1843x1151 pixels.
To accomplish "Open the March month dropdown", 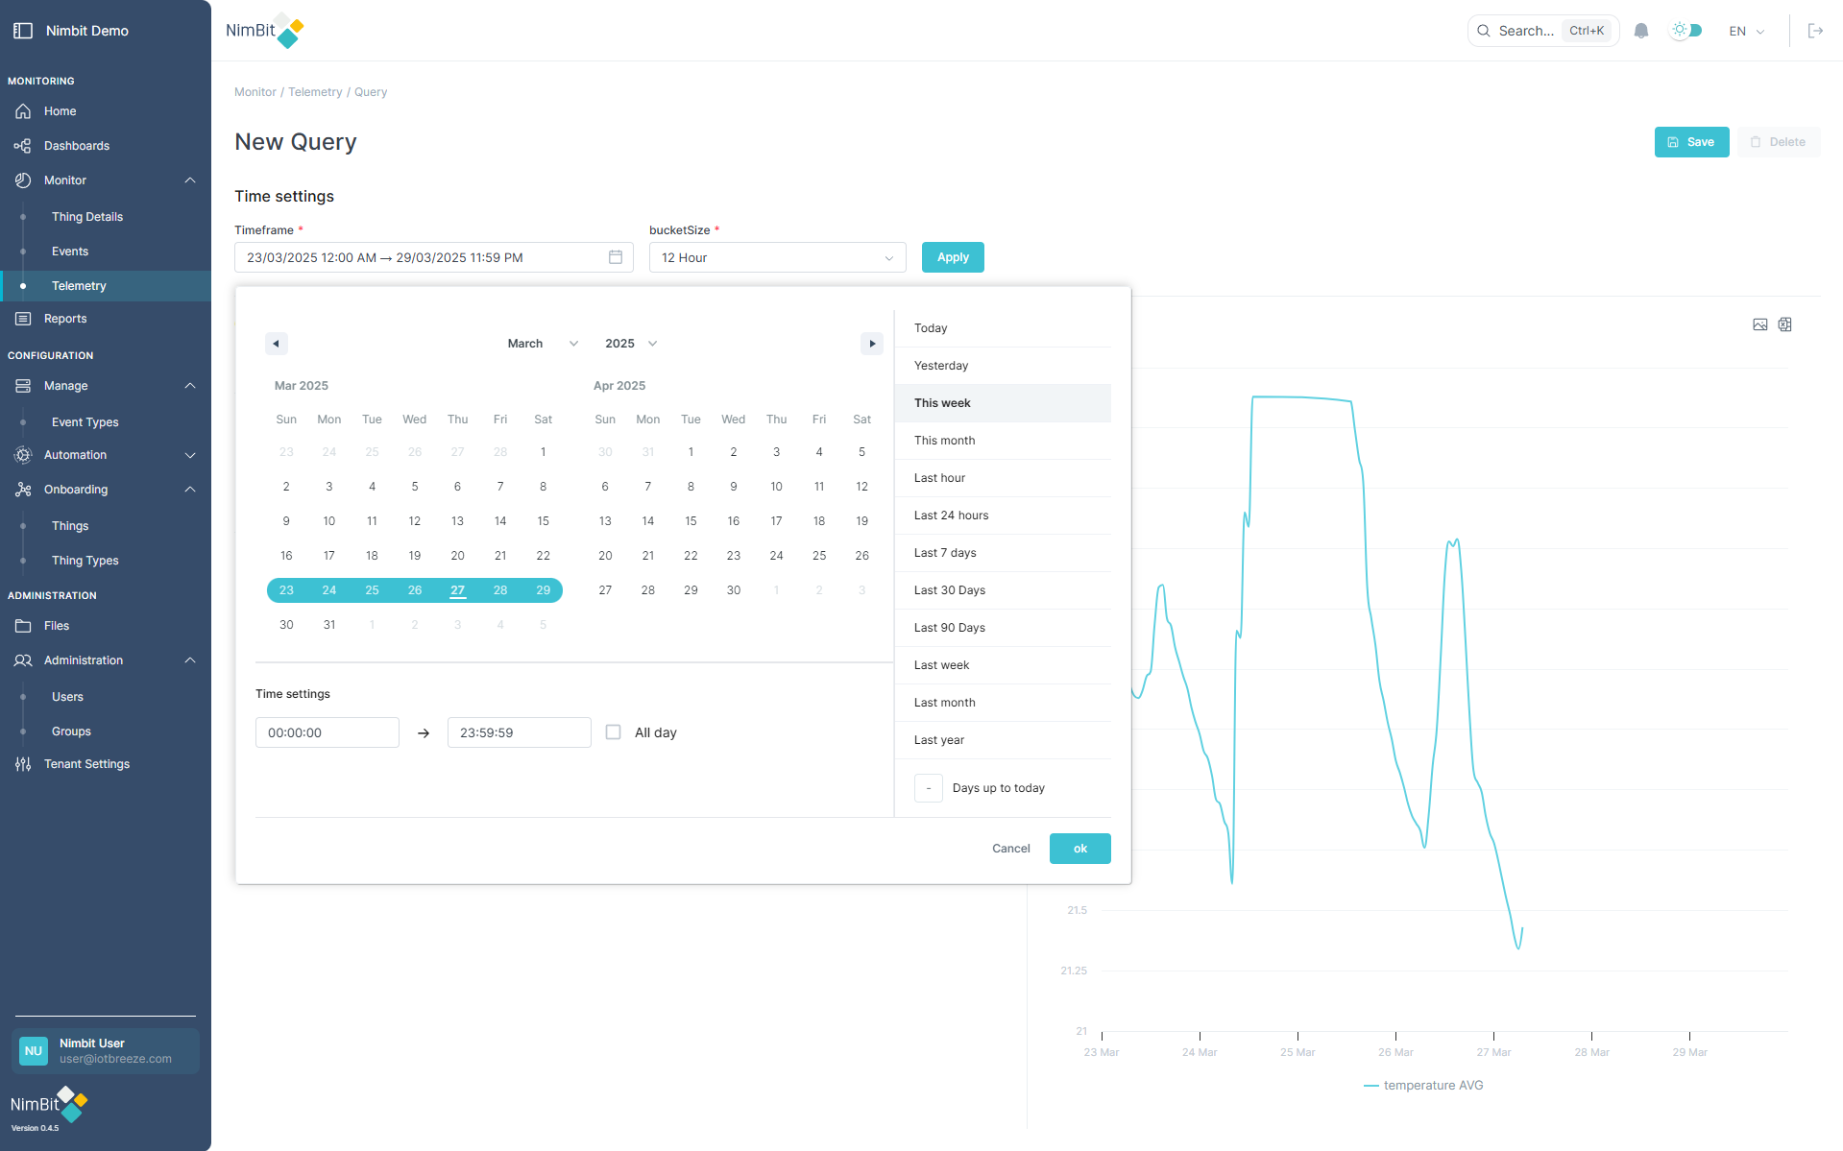I will 542,343.
